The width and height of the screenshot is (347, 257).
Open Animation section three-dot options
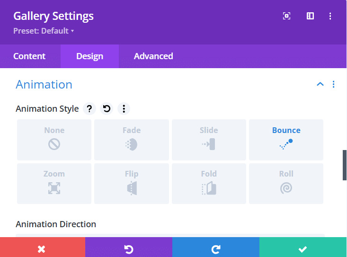click(334, 84)
